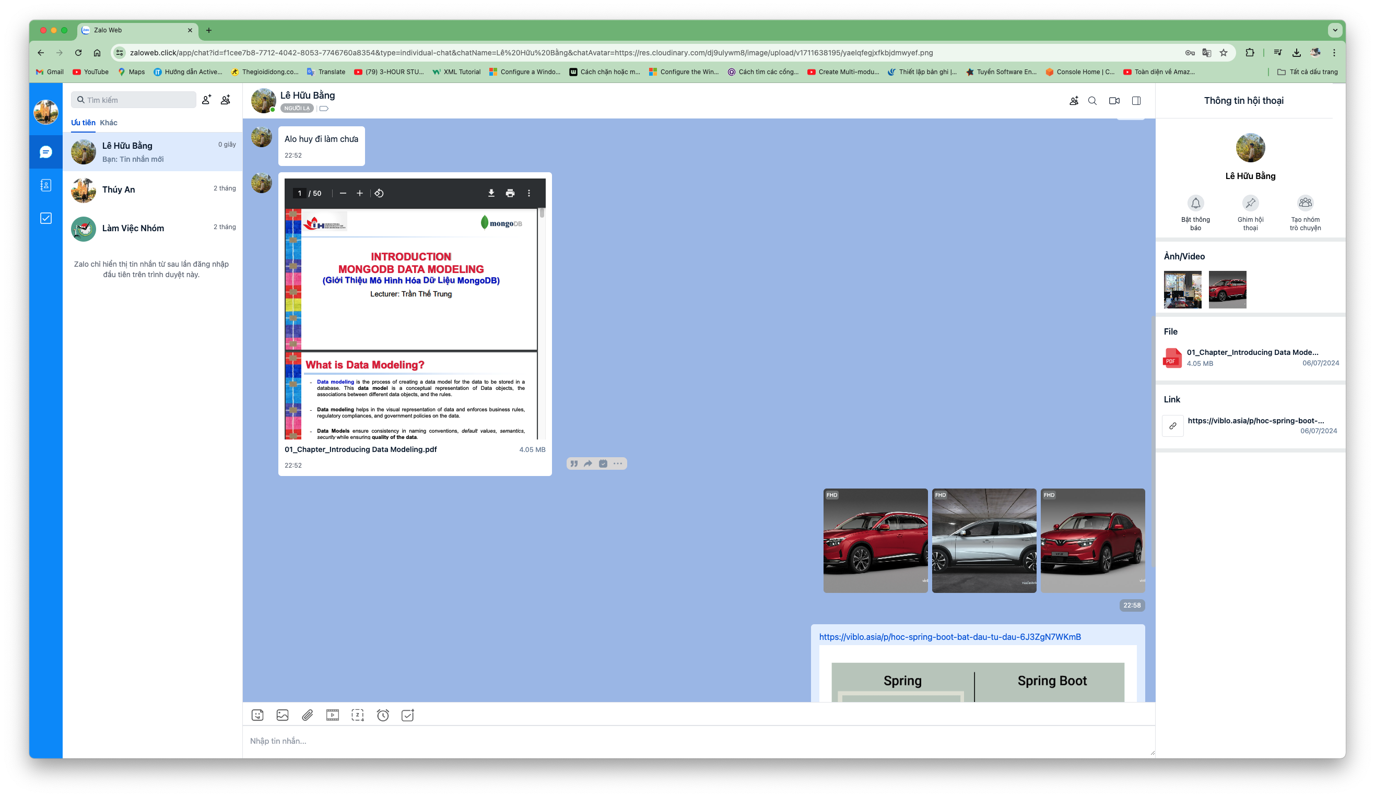Click the create group icon beside search

pyautogui.click(x=226, y=100)
